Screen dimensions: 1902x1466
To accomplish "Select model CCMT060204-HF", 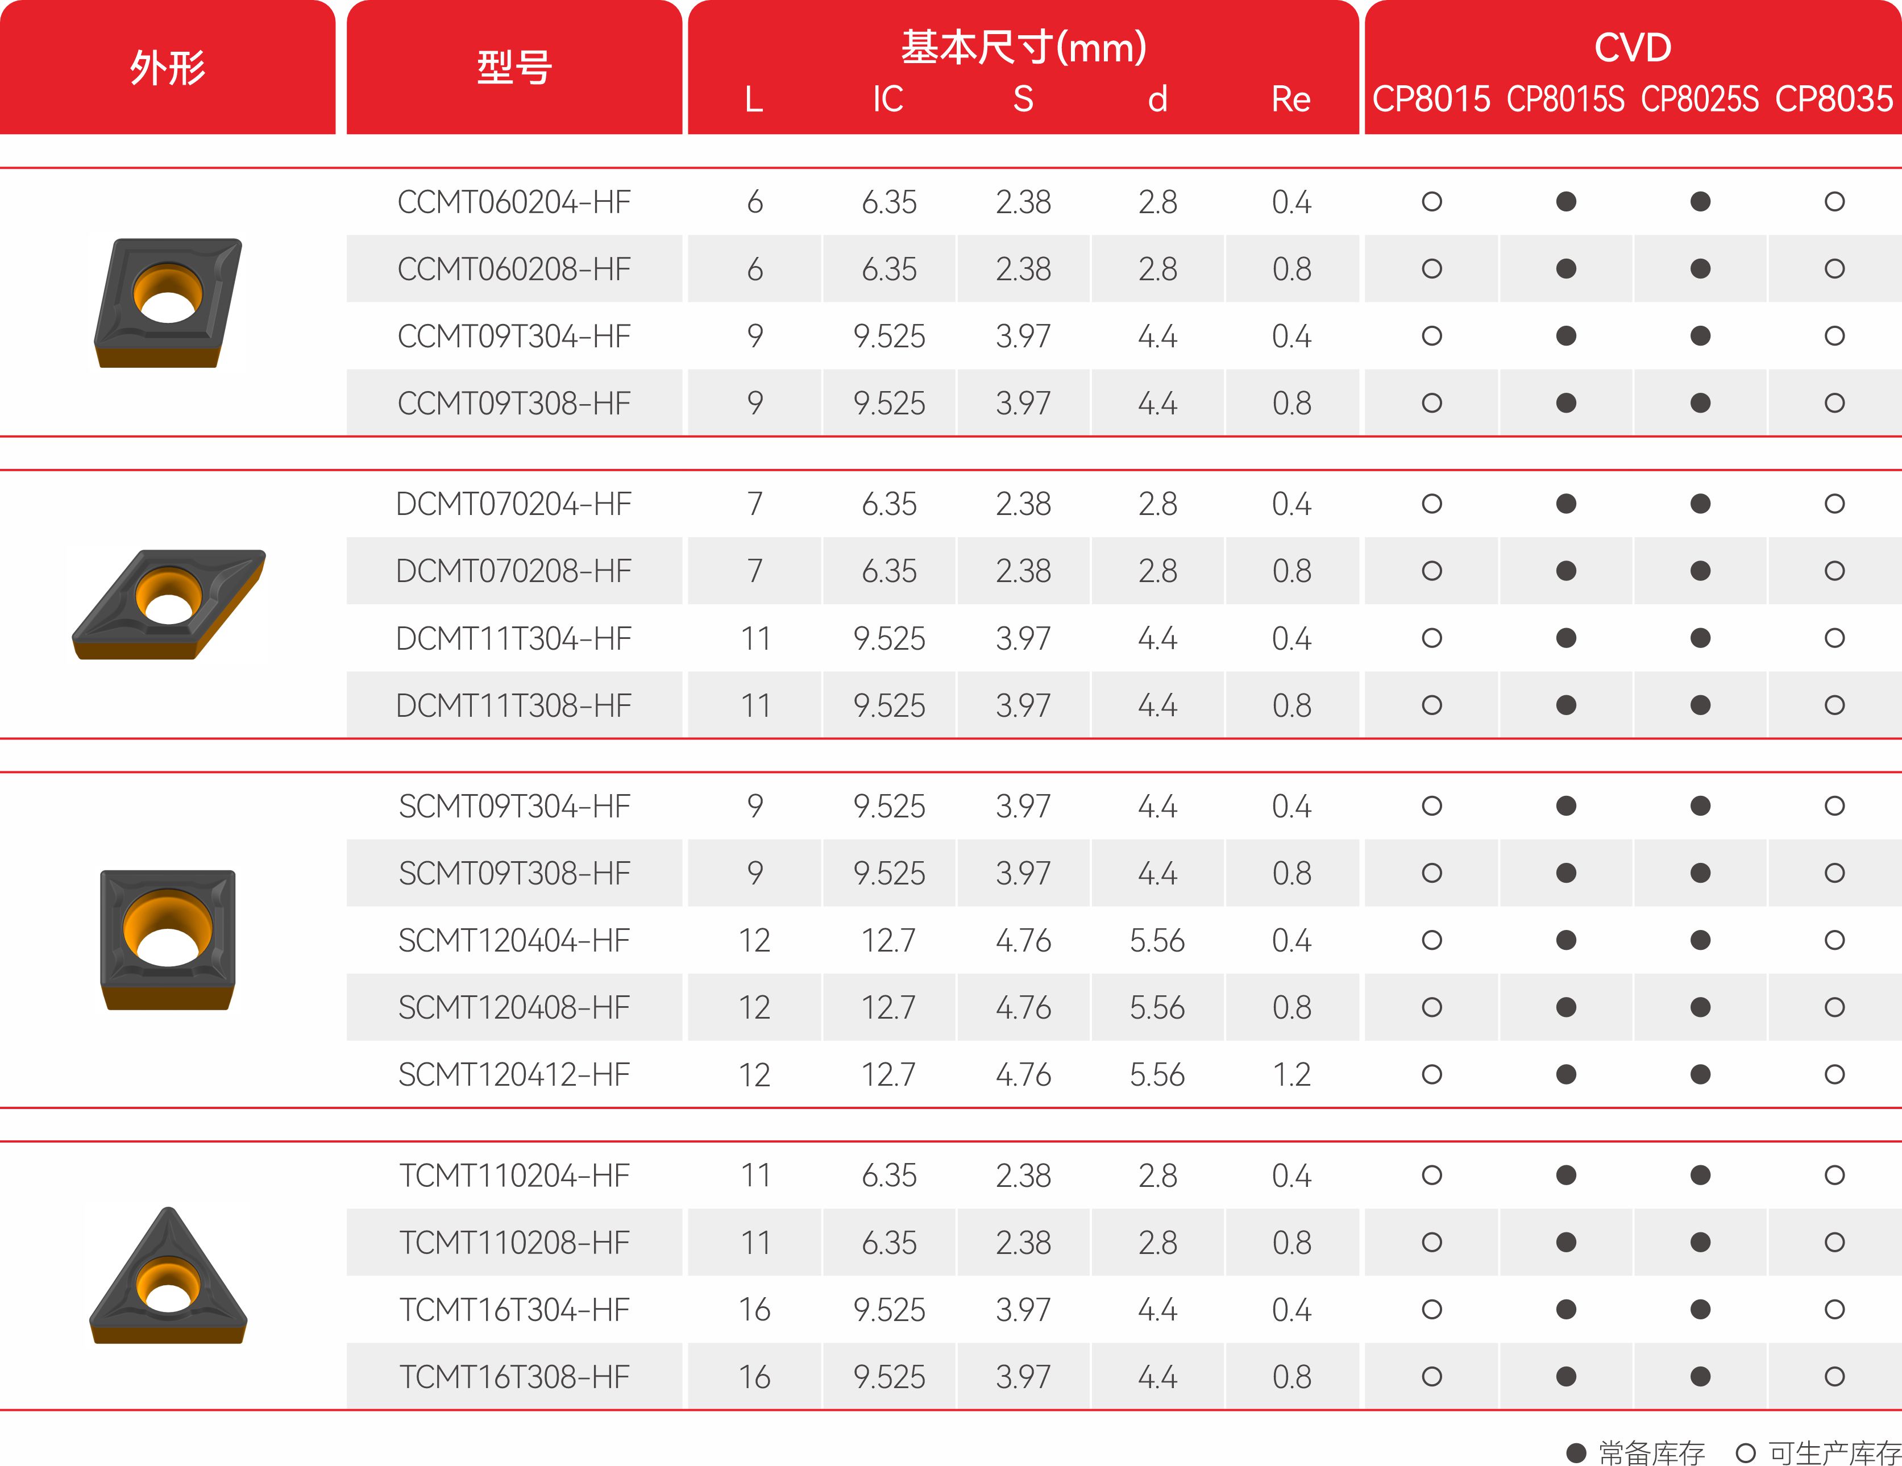I will point(514,202).
